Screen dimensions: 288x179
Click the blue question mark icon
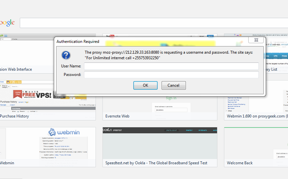tap(66, 55)
